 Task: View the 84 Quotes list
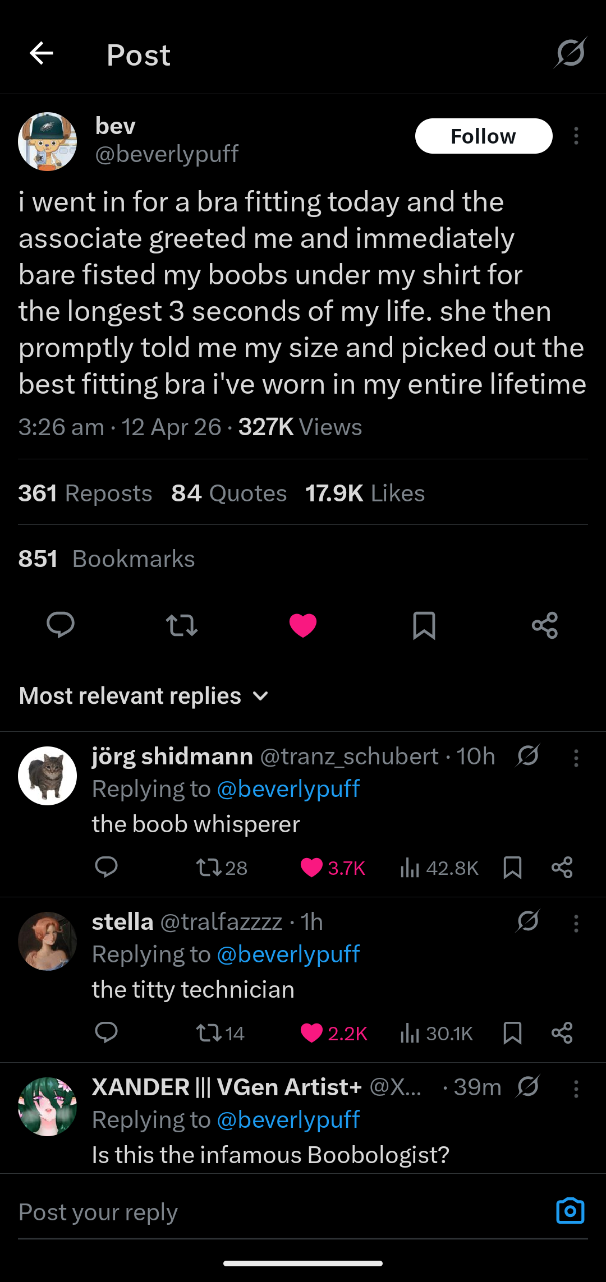[229, 493]
